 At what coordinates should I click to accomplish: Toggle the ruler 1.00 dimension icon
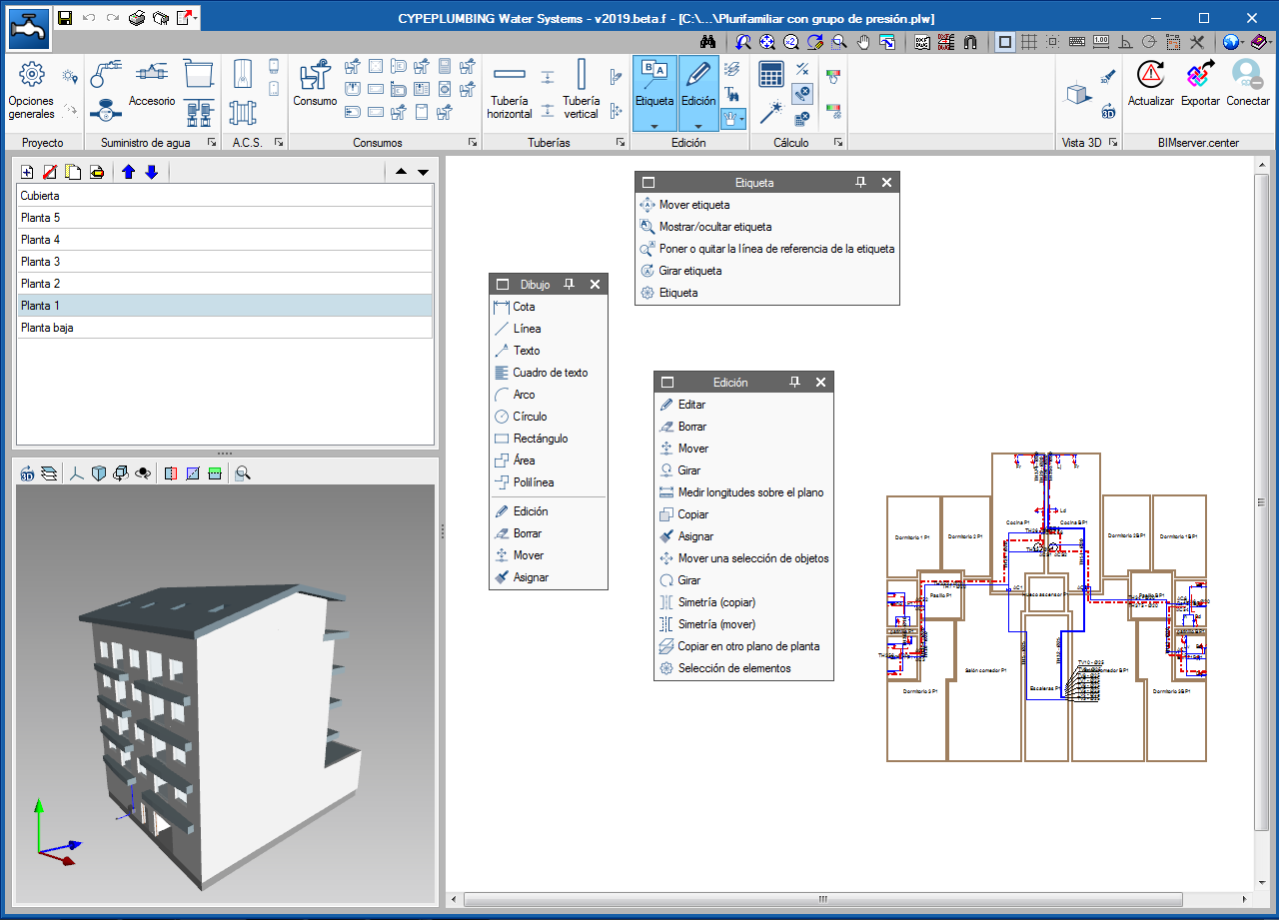1101,42
